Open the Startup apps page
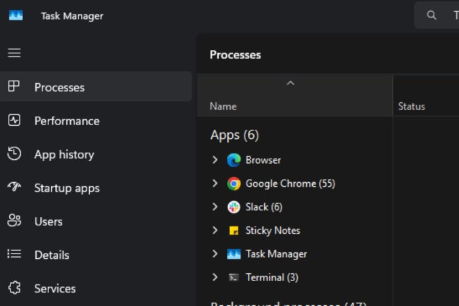The image size is (459, 306). point(96,187)
